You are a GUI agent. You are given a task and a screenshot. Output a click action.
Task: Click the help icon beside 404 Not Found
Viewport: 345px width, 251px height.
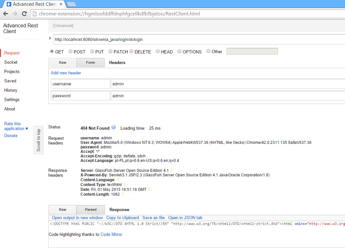(113, 127)
